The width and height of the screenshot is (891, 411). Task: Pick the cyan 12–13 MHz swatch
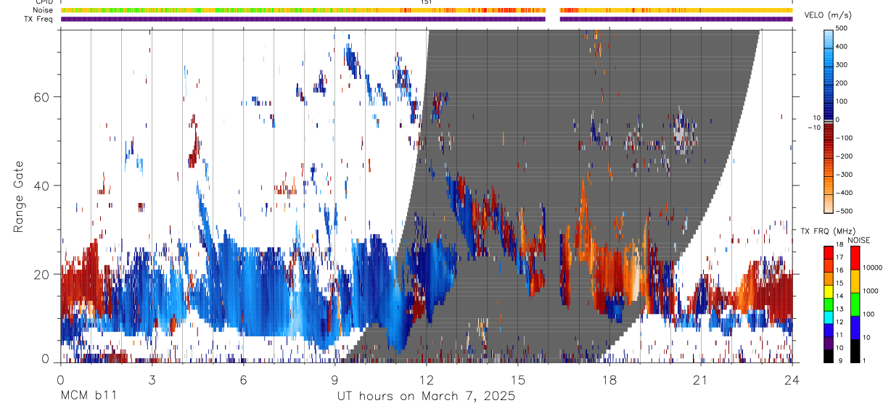829,317
